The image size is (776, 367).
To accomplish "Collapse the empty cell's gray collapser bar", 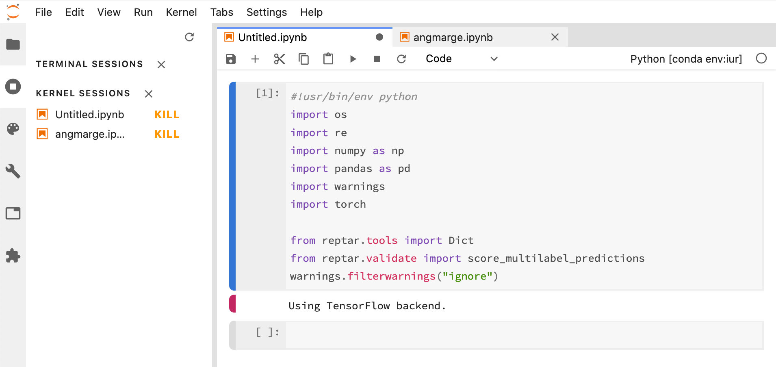I will click(232, 335).
